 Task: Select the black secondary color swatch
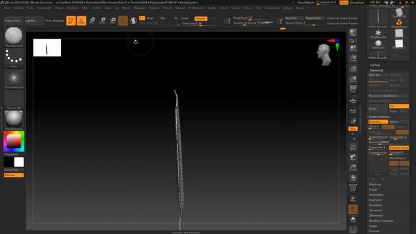click(x=8, y=162)
